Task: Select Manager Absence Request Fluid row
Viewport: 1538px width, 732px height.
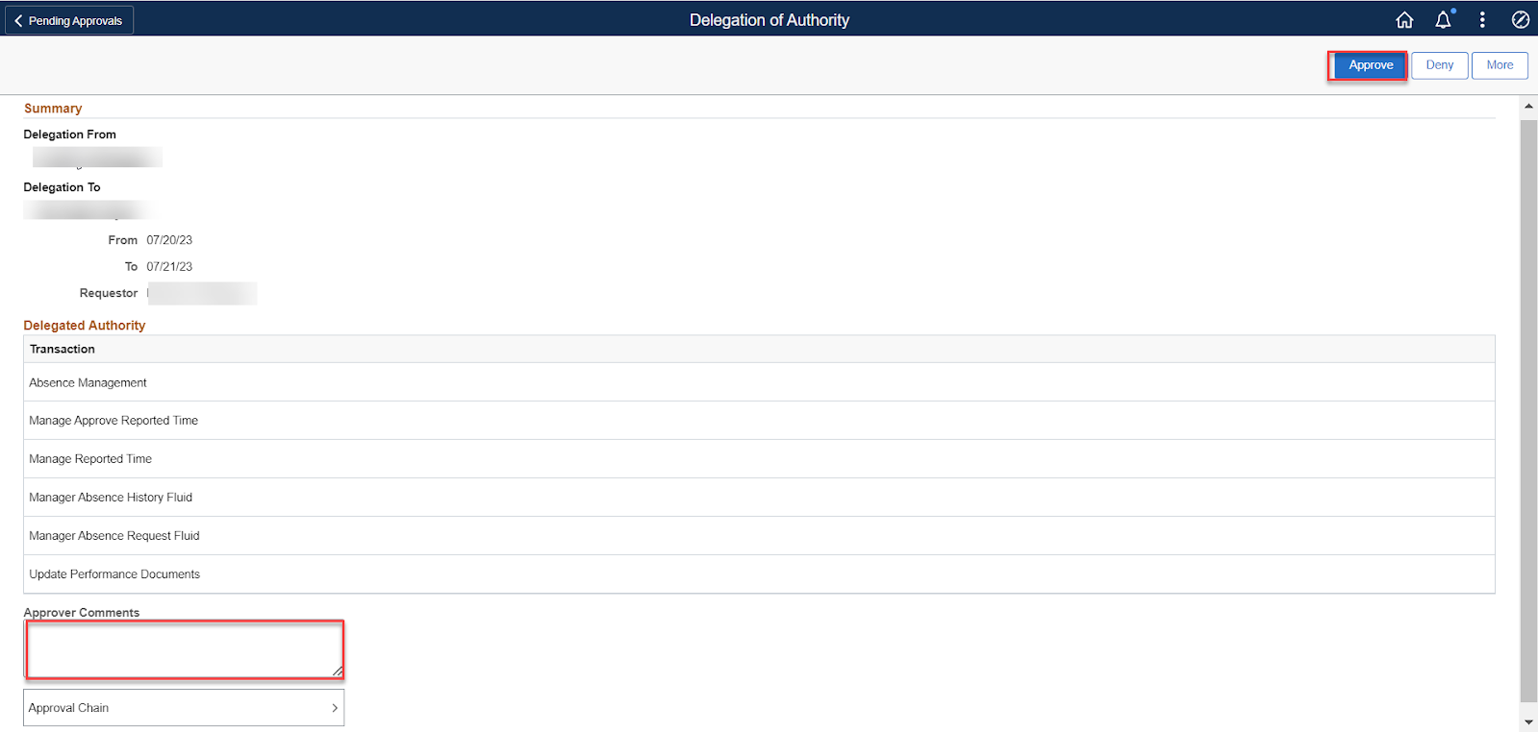Action: [759, 536]
